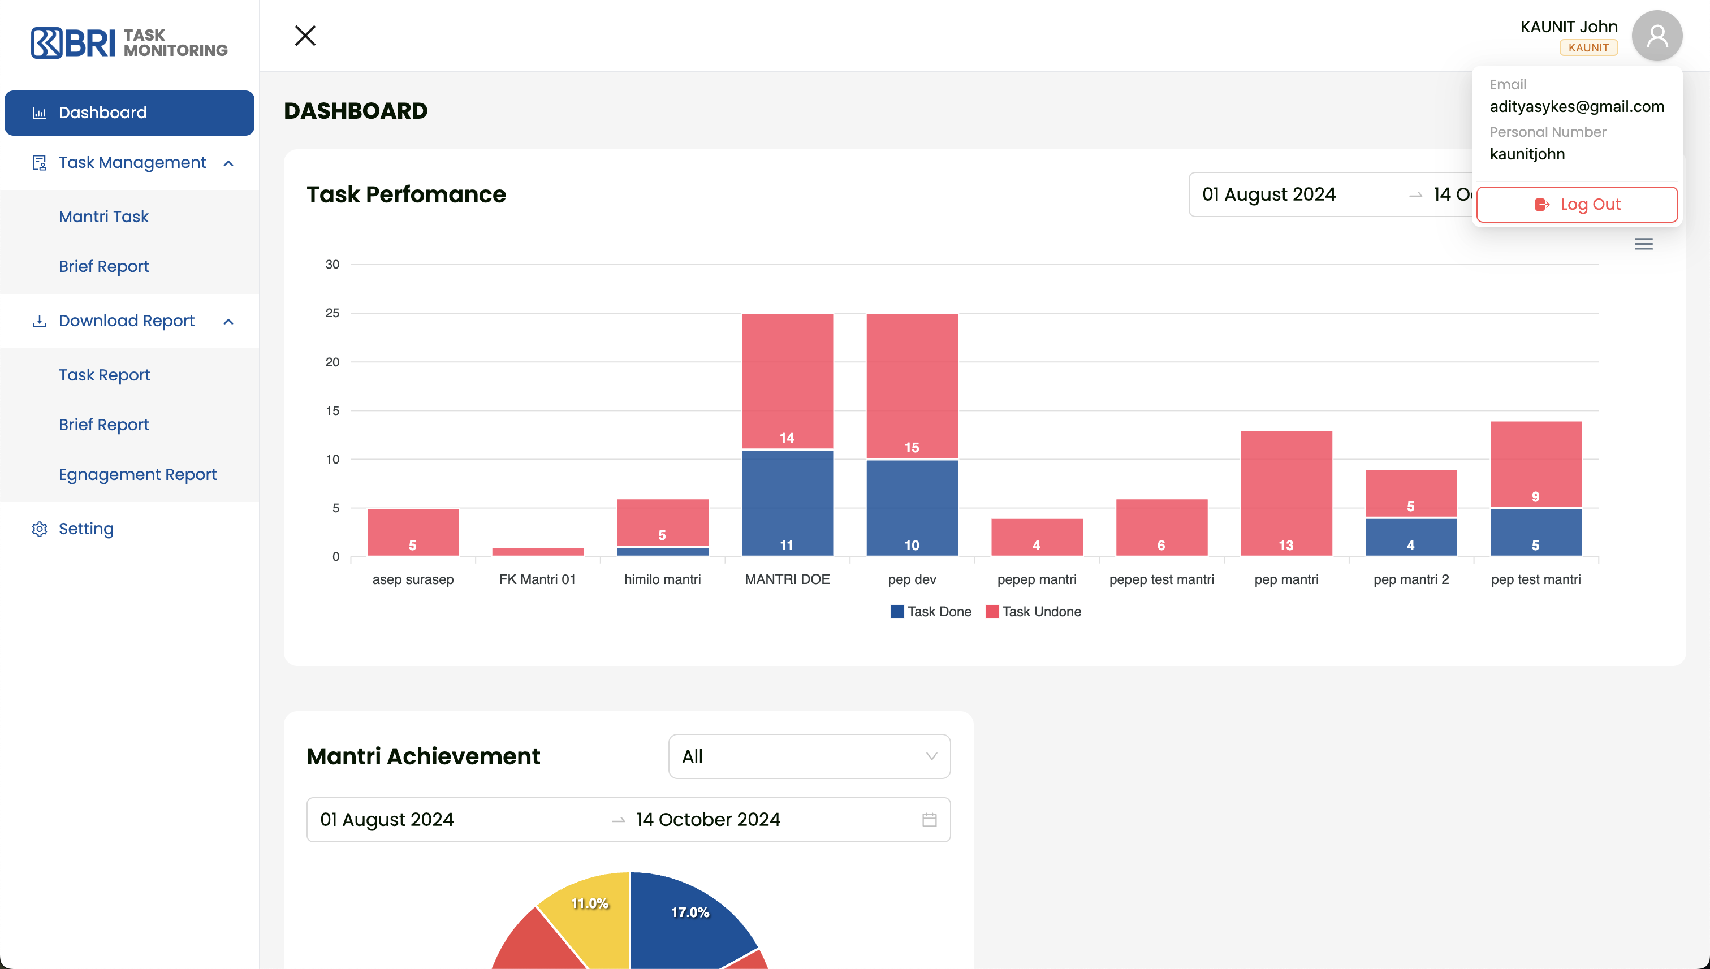Click the Download Report download icon

point(39,322)
